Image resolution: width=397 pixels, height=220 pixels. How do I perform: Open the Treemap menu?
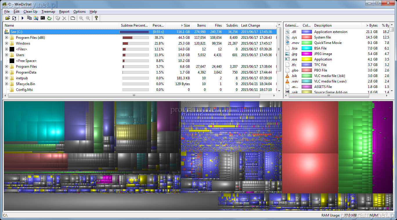click(x=48, y=12)
